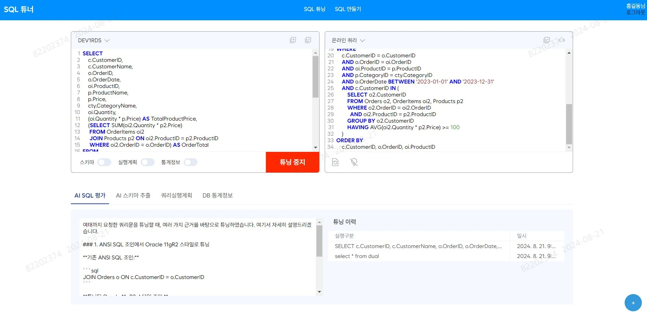Switch to the AI 스키마 추출 tab

point(133,195)
